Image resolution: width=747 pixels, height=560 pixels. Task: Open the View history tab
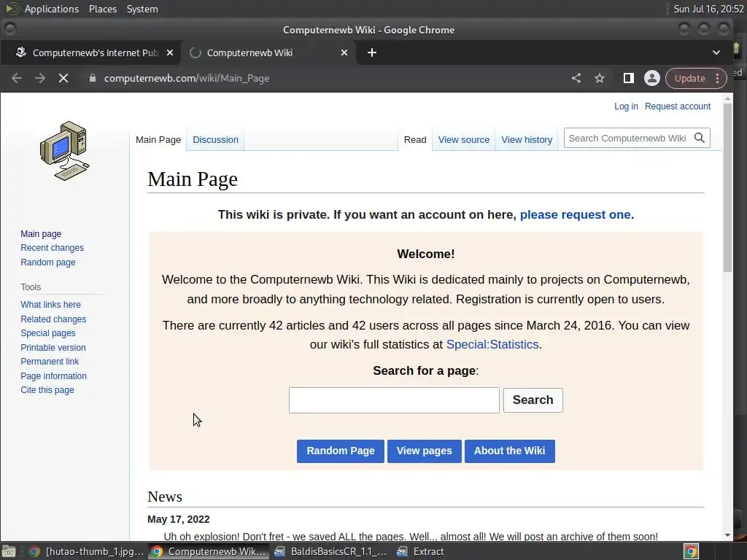point(527,139)
